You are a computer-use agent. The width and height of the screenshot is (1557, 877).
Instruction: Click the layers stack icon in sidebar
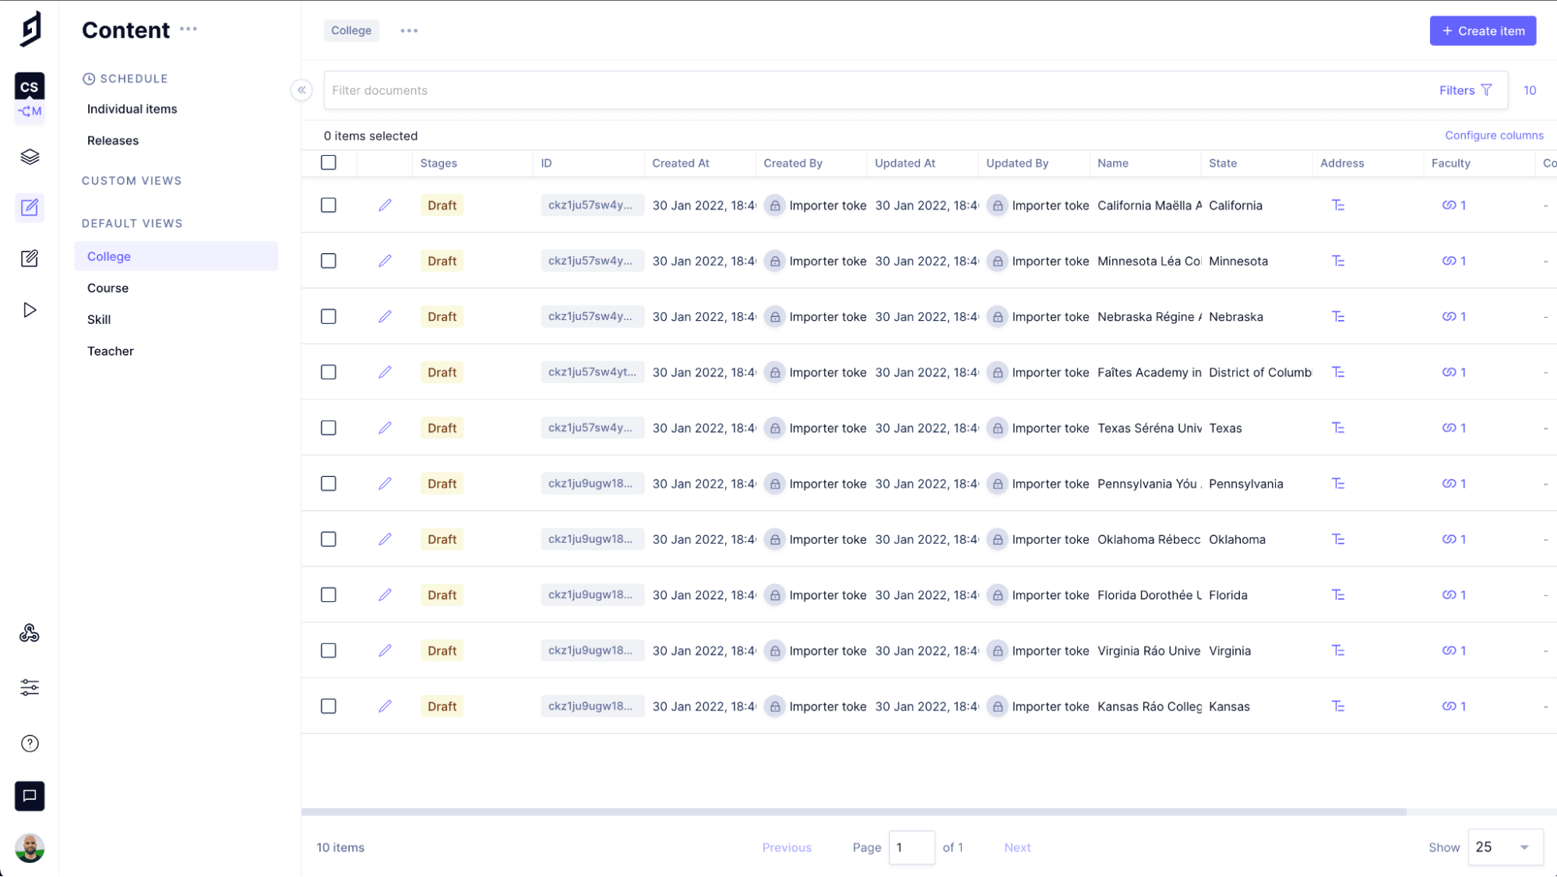[29, 156]
